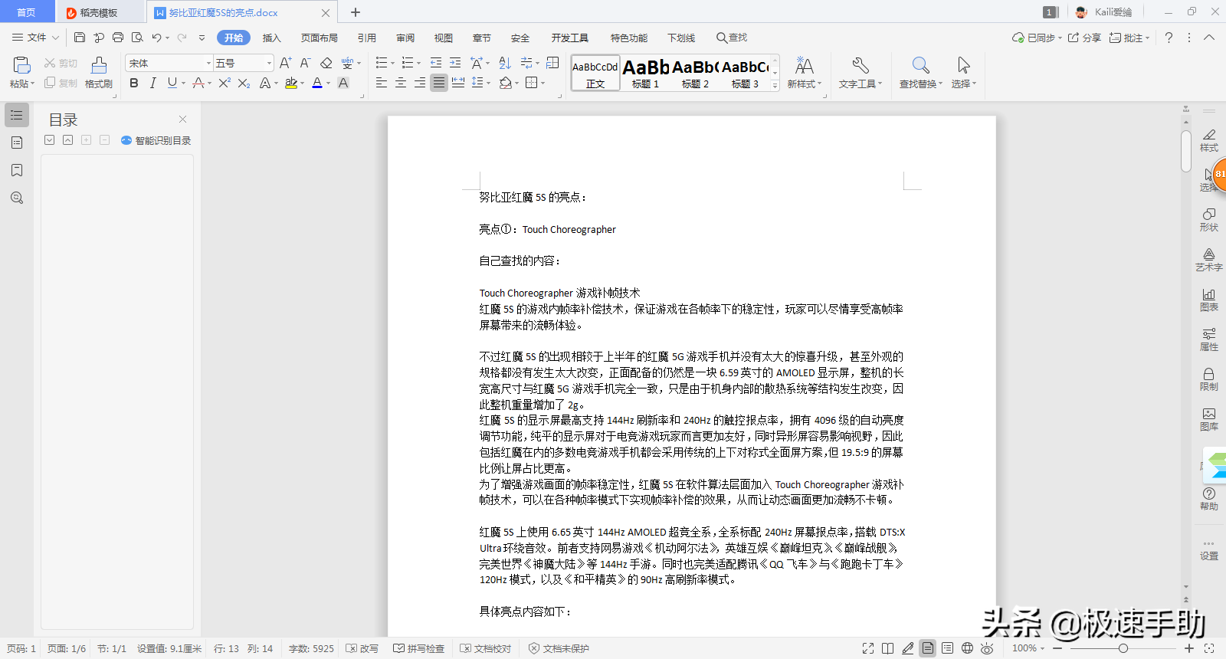The height and width of the screenshot is (659, 1226).
Task: Increase the font size
Action: coord(285,63)
